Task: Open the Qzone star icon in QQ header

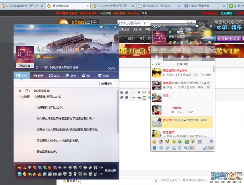Action: 170,42
